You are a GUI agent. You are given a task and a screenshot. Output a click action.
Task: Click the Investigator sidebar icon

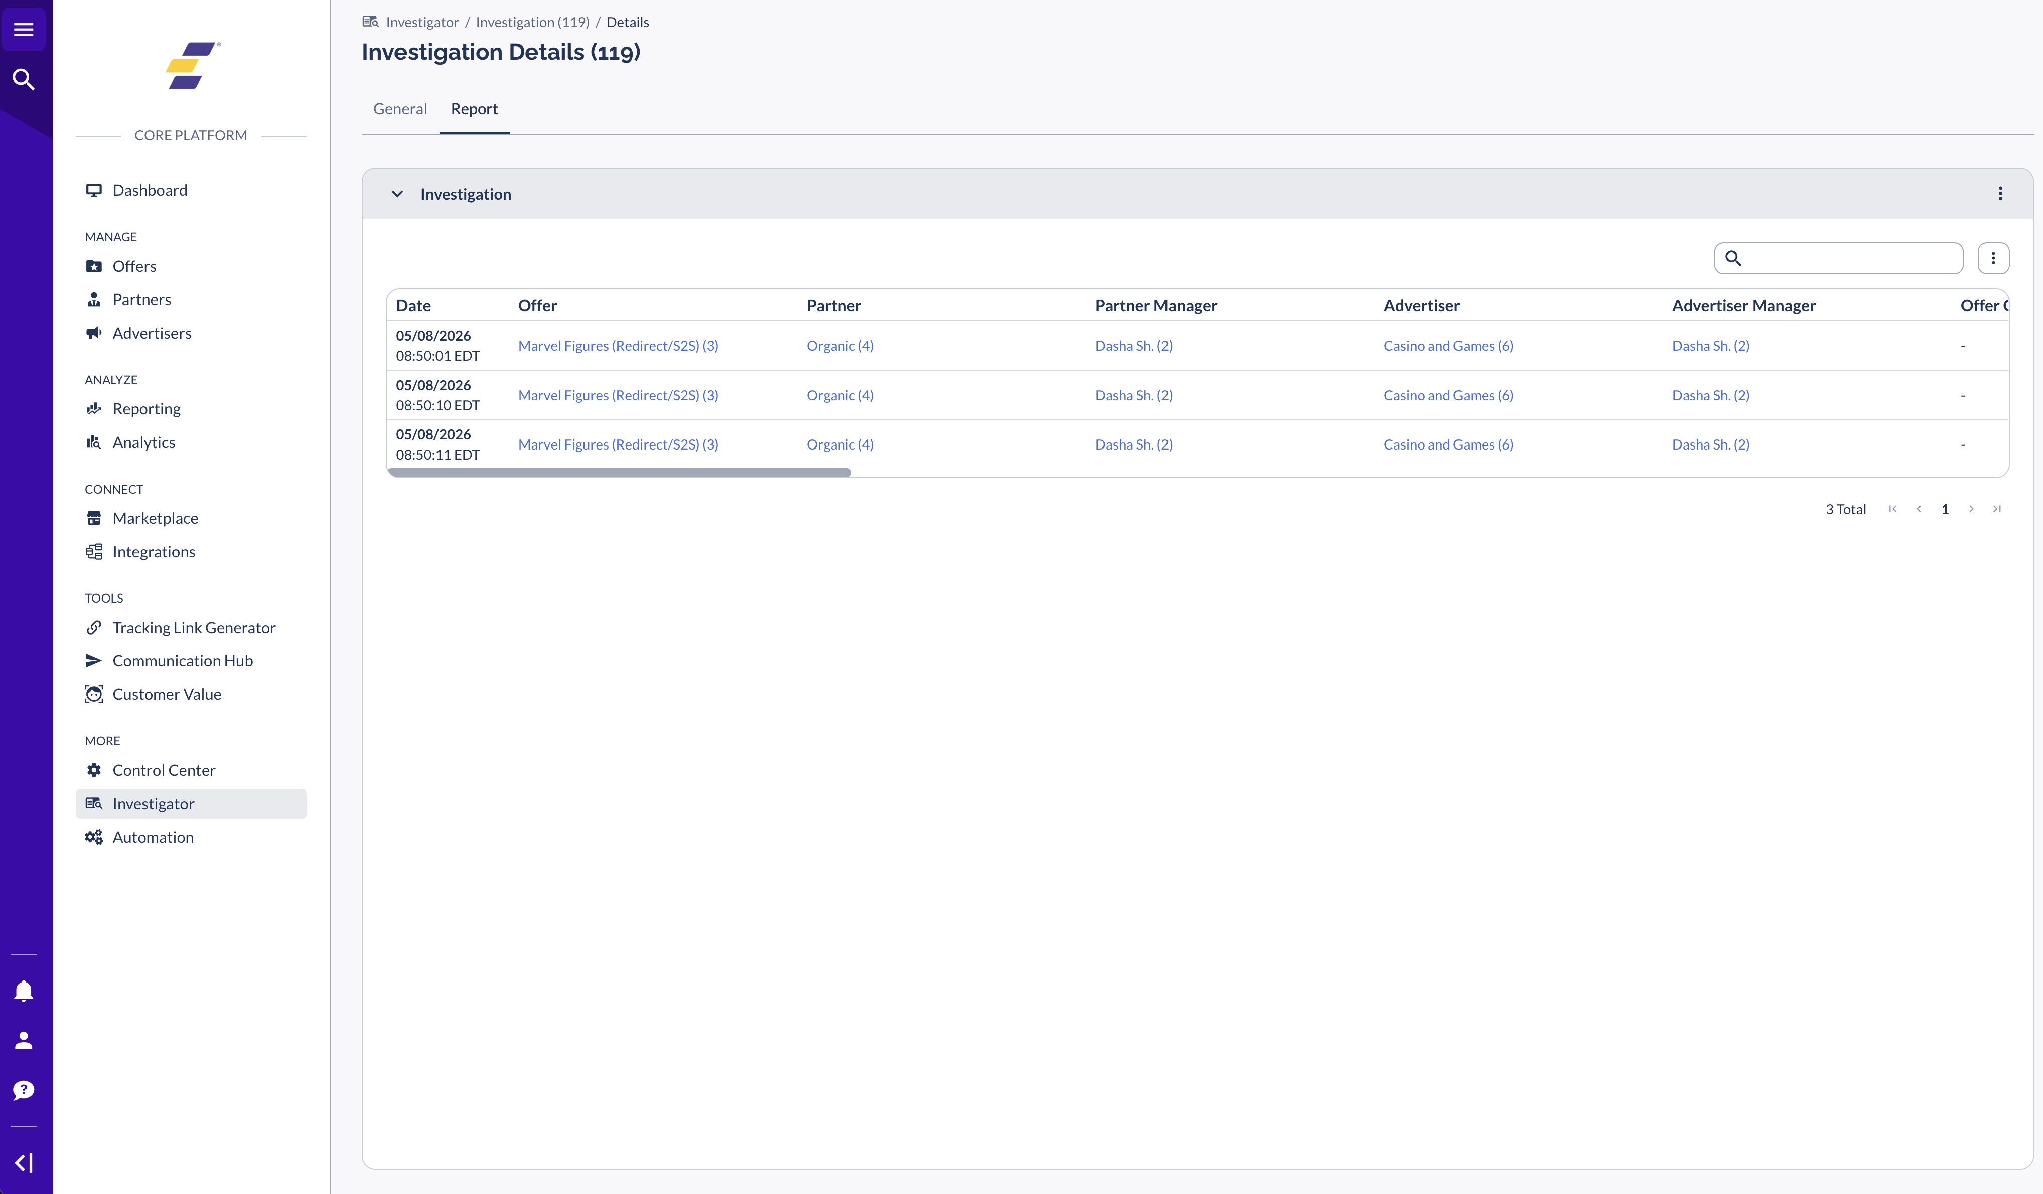point(94,804)
